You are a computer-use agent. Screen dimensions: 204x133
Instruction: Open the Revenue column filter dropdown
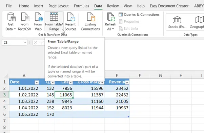127,82
